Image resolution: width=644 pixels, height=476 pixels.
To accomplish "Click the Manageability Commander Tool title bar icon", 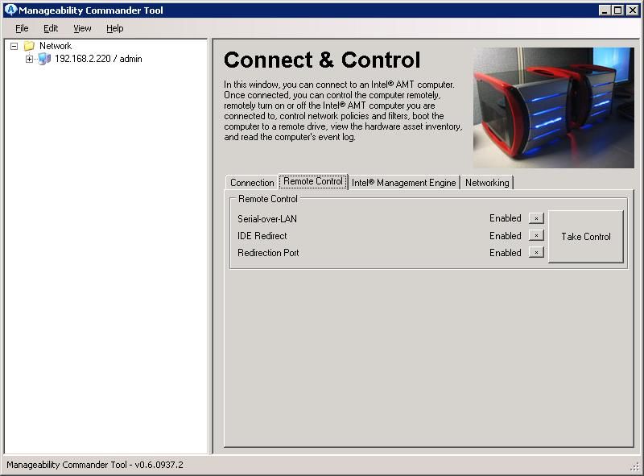I will (x=10, y=10).
